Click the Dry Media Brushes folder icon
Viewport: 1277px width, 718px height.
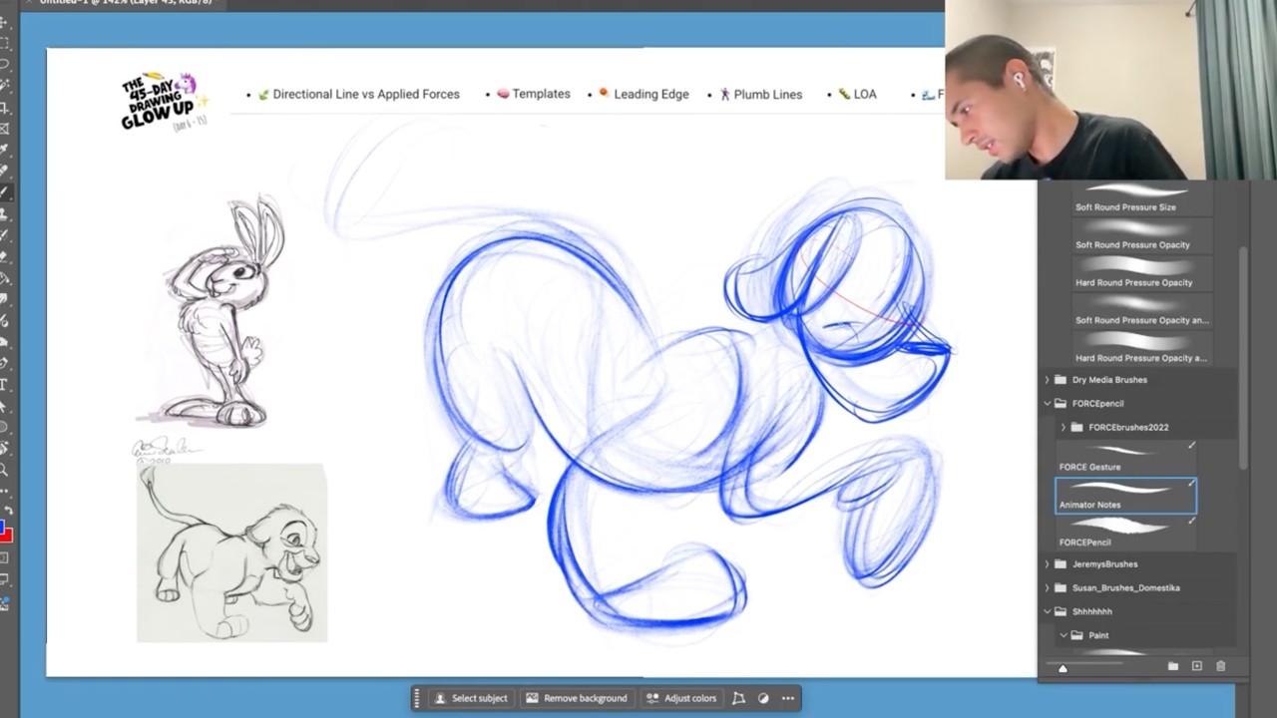pyautogui.click(x=1061, y=380)
